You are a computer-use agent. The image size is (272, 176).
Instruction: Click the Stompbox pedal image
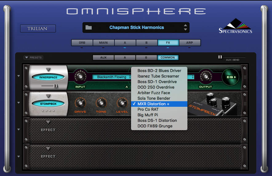pyautogui.click(x=213, y=105)
